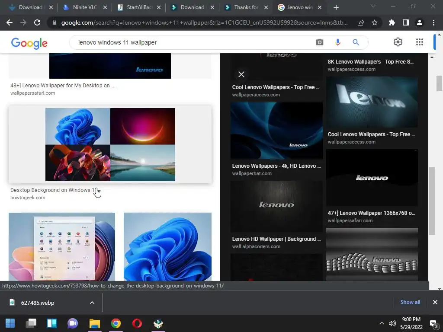Viewport: 443px width, 332px height.
Task: Open Widgets from the taskbar
Action: tap(52, 323)
